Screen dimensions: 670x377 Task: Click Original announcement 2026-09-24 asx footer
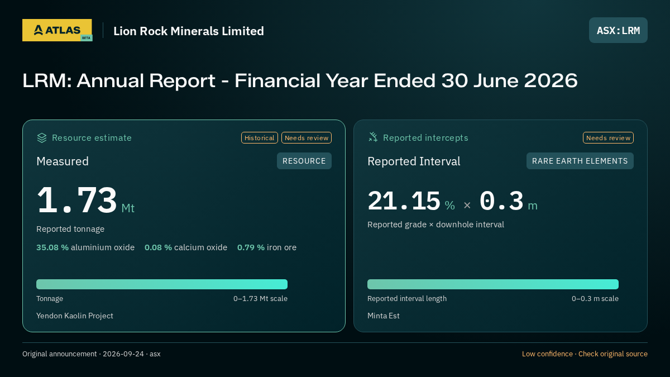(x=92, y=354)
